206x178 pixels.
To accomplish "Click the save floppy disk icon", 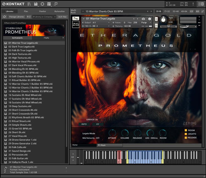I will 36,4.
